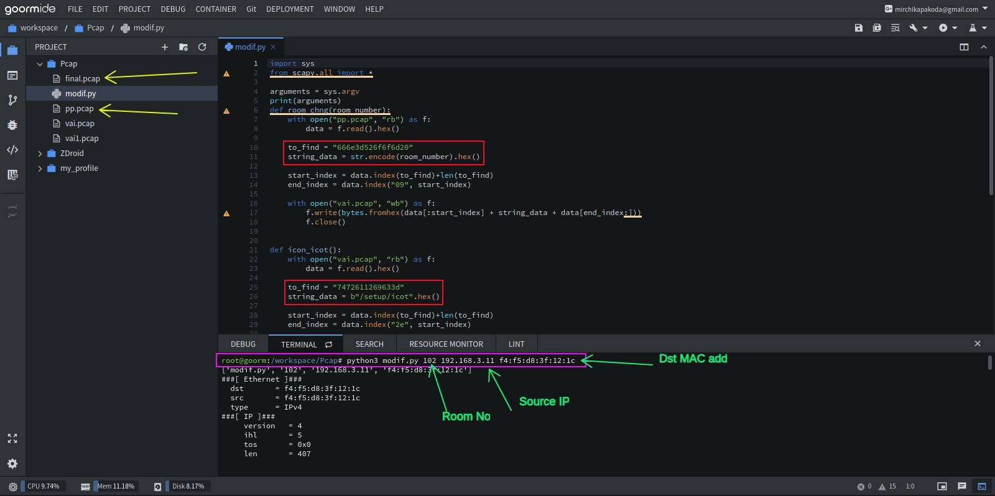Click the new project folder icon

[183, 47]
